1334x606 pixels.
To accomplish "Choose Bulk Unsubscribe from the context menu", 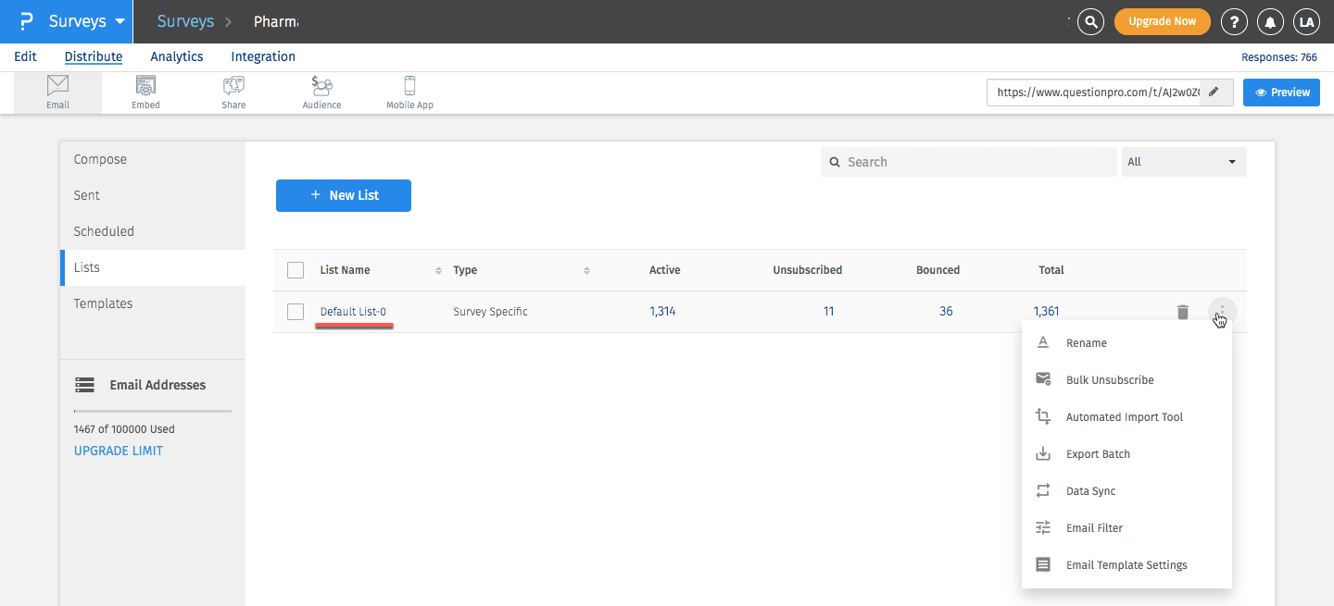I will [x=1109, y=380].
